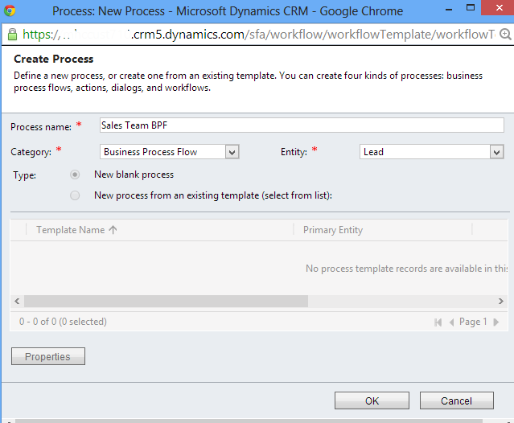Click the template list horizontal scrollbar thumb
The image size is (514, 423).
click(166, 301)
